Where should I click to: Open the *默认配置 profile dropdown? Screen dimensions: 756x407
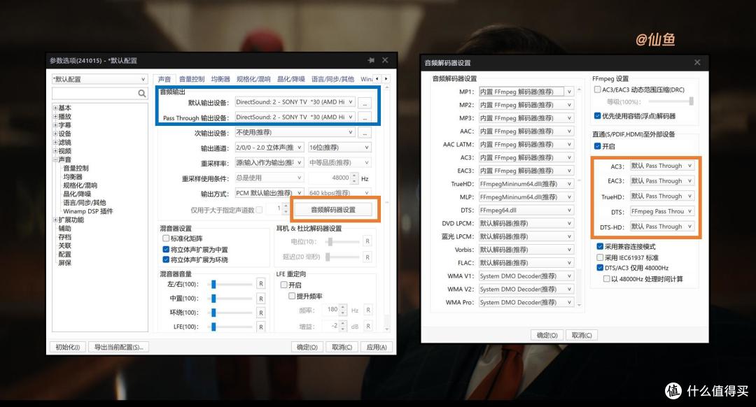[x=99, y=79]
